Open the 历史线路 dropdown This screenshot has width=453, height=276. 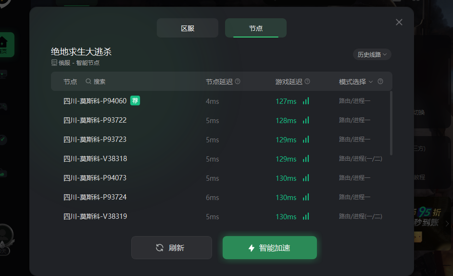pyautogui.click(x=372, y=54)
